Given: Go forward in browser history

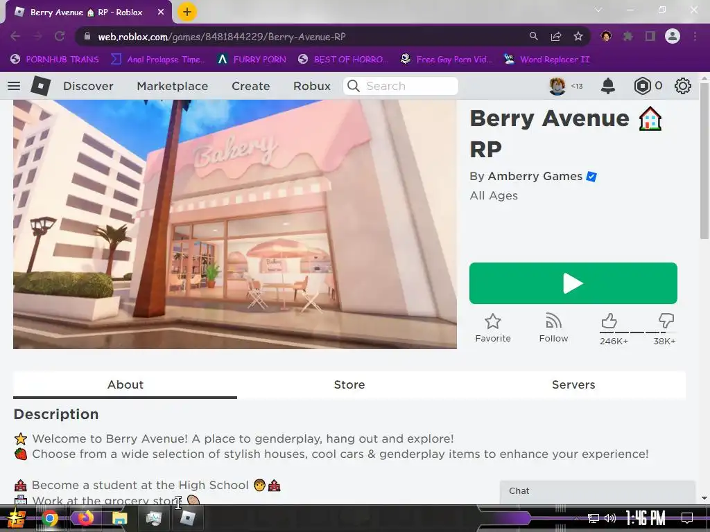Looking at the screenshot, I should click(37, 36).
